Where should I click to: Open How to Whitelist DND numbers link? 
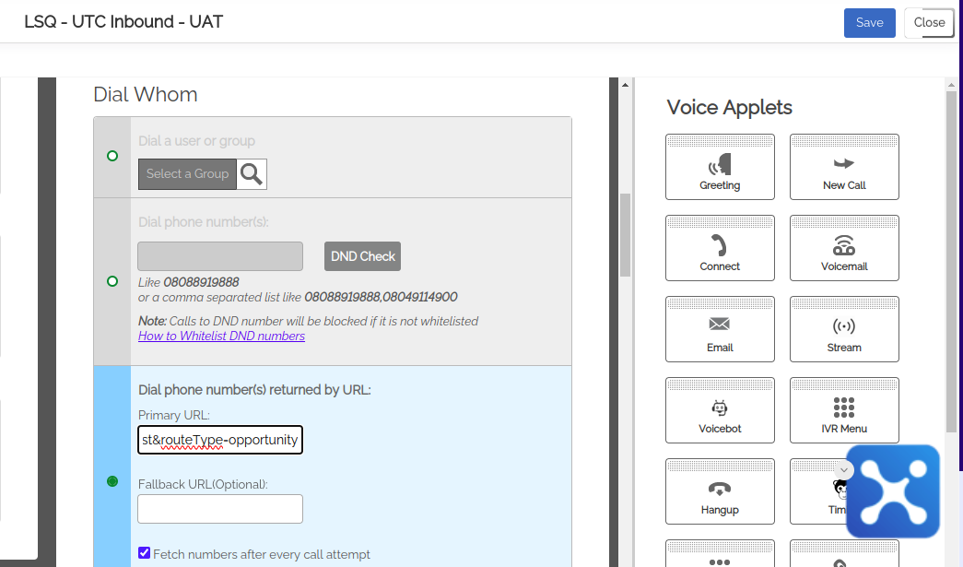221,336
